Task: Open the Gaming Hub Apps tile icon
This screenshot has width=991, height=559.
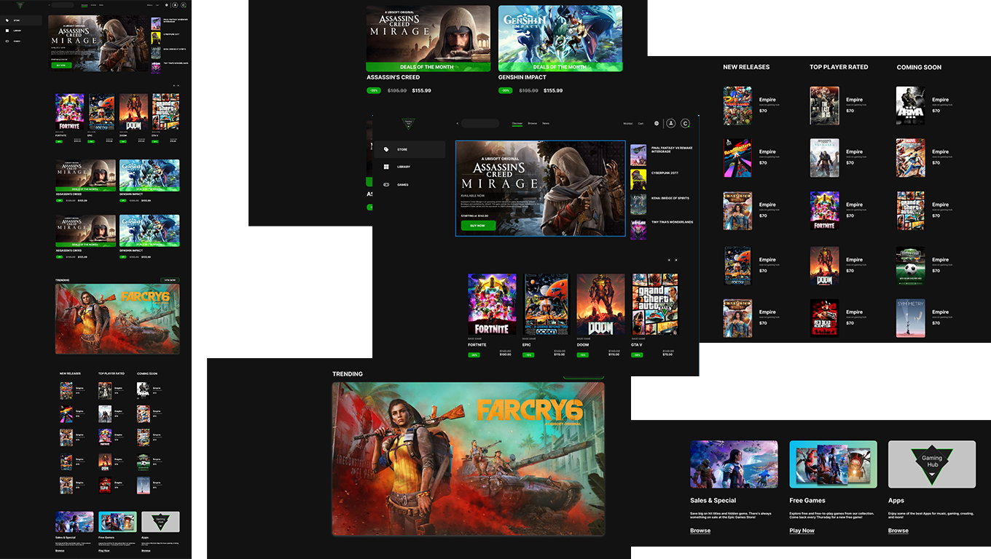Action: coord(932,464)
